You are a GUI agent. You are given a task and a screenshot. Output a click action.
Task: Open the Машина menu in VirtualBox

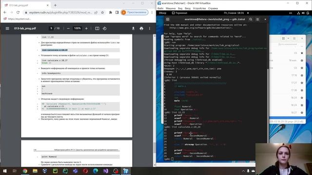click(171, 8)
